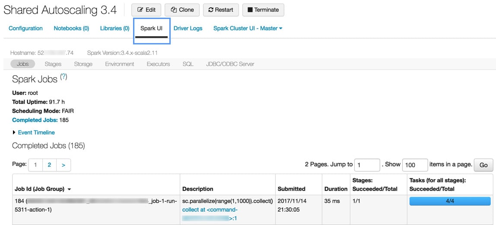This screenshot has width=496, height=225.
Task: Click the Edit cluster button
Action: point(146,10)
